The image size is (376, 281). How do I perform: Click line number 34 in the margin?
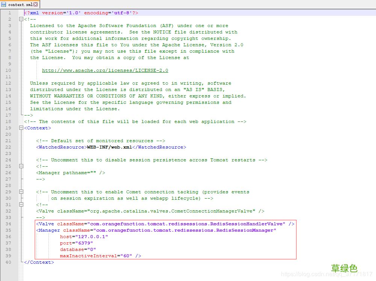tap(8, 224)
